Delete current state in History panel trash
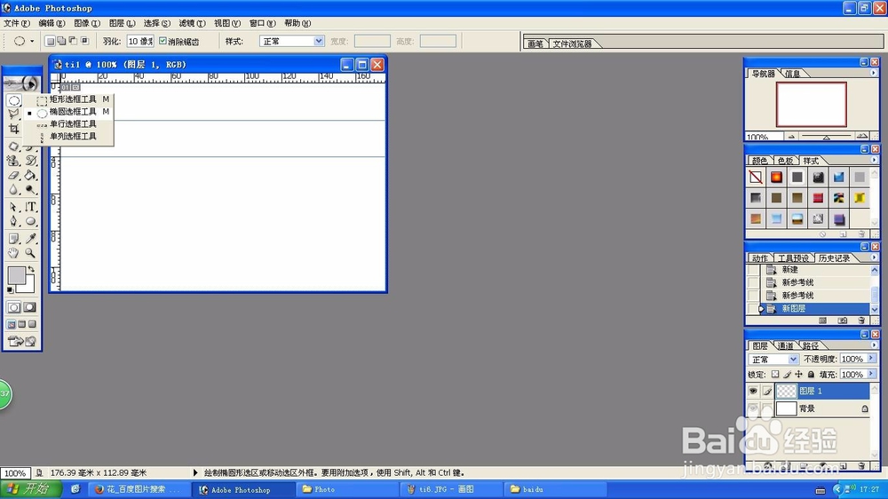This screenshot has width=888, height=499. [861, 321]
